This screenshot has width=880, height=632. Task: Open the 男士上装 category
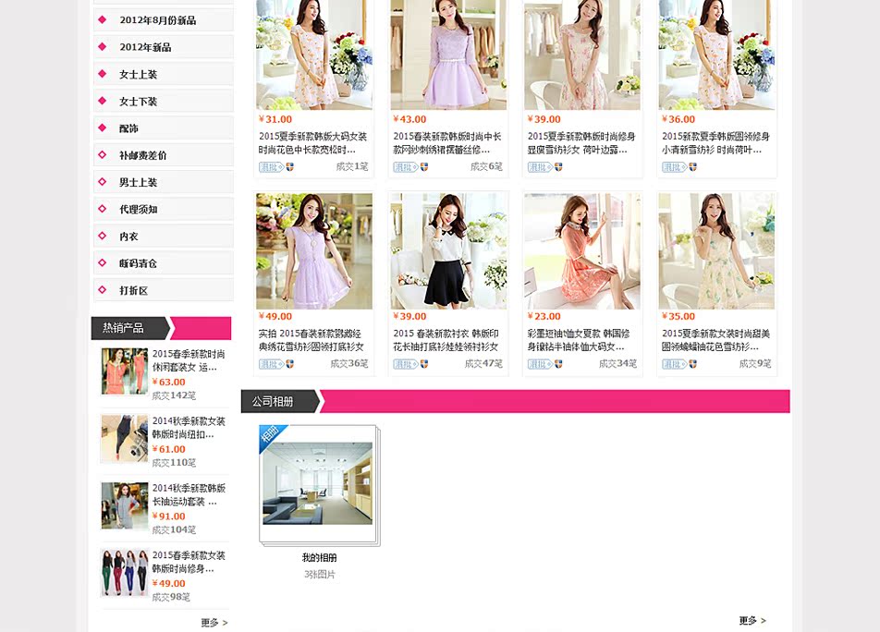click(x=138, y=183)
